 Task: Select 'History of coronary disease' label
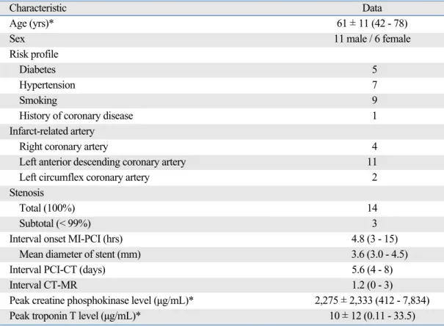(x=76, y=116)
